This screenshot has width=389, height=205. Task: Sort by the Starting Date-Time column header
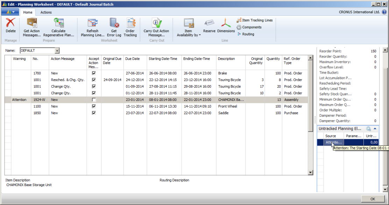[x=163, y=59]
